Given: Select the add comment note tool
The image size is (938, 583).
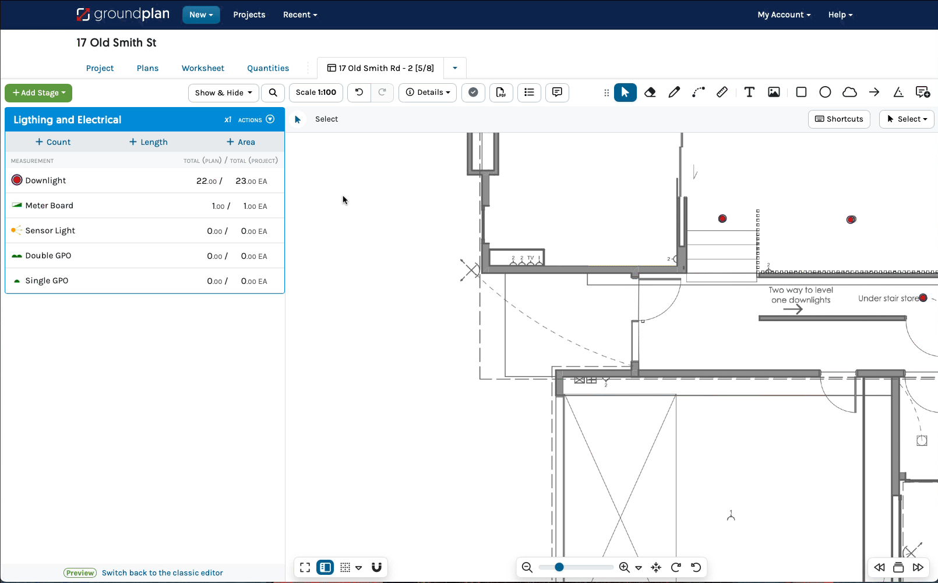Looking at the screenshot, I should click(x=923, y=93).
